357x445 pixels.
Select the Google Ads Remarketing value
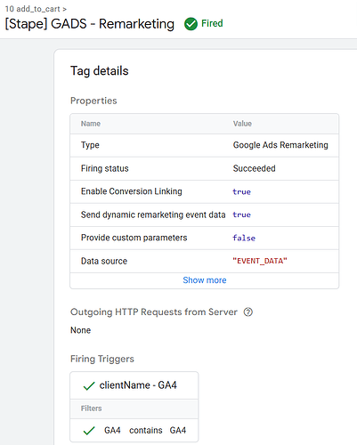coord(280,145)
